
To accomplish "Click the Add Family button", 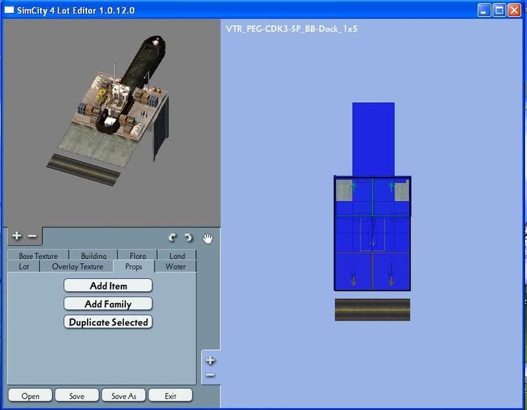I will coord(108,304).
